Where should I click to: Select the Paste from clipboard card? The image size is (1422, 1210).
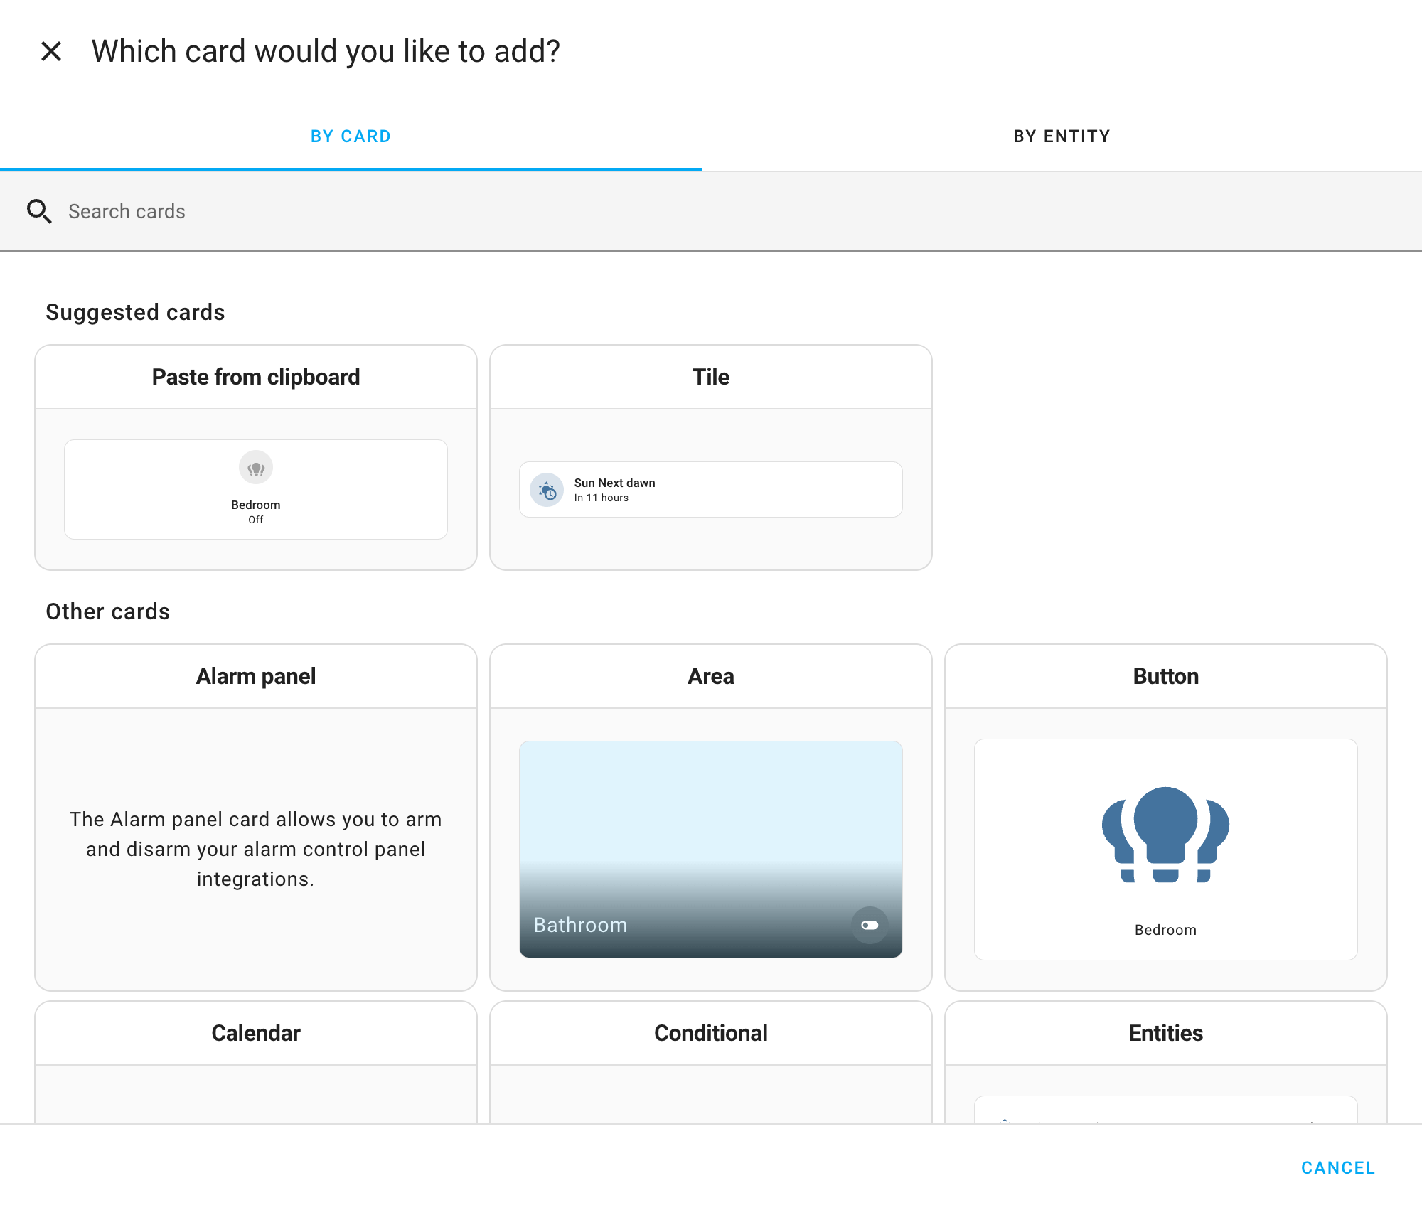(x=256, y=377)
